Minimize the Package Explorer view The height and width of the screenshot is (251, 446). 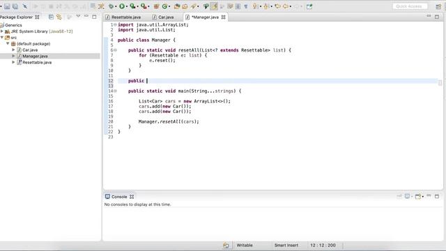click(x=86, y=17)
